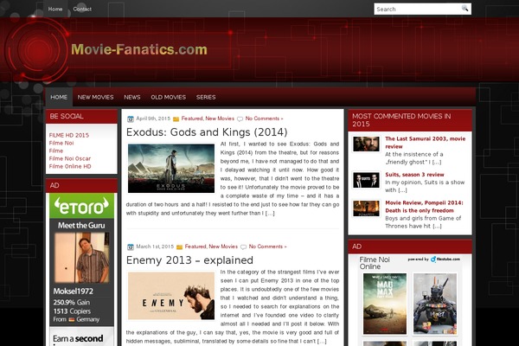Open the Filme sidebar link
This screenshot has width=519, height=346.
pos(56,151)
